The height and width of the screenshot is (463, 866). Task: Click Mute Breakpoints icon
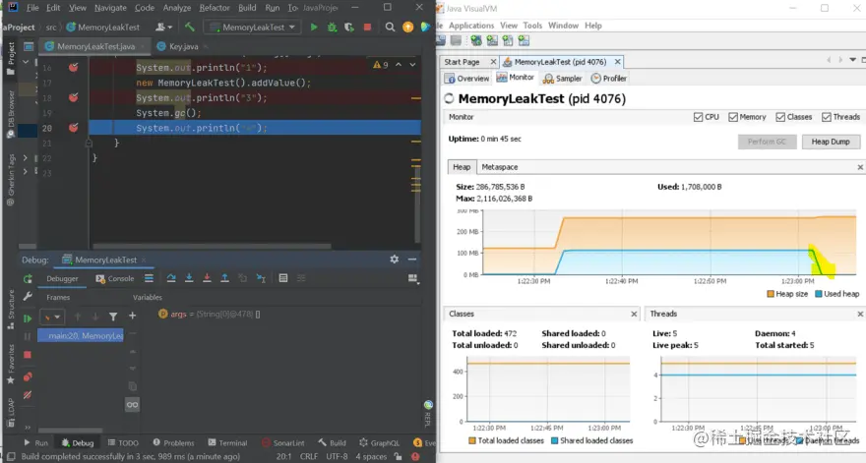tap(28, 395)
